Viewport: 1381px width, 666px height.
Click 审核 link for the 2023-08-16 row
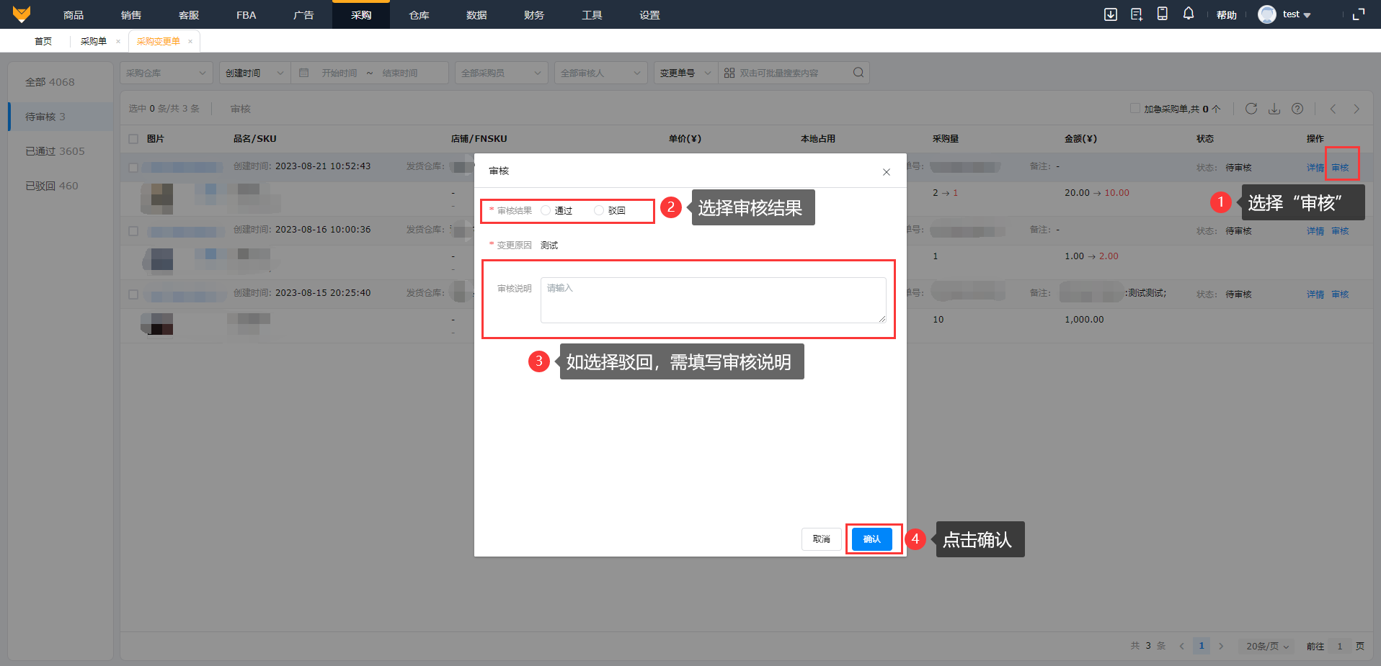click(1340, 231)
